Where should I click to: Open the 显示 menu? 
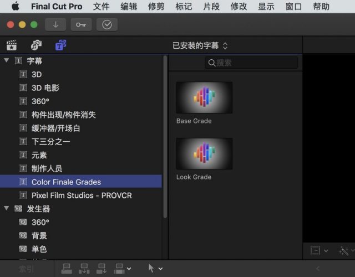click(x=266, y=6)
